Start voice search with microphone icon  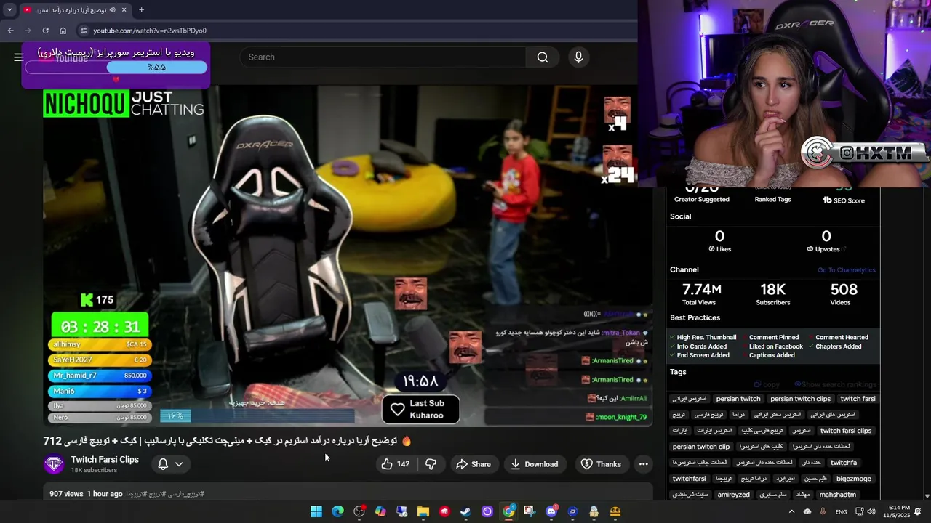pos(578,57)
